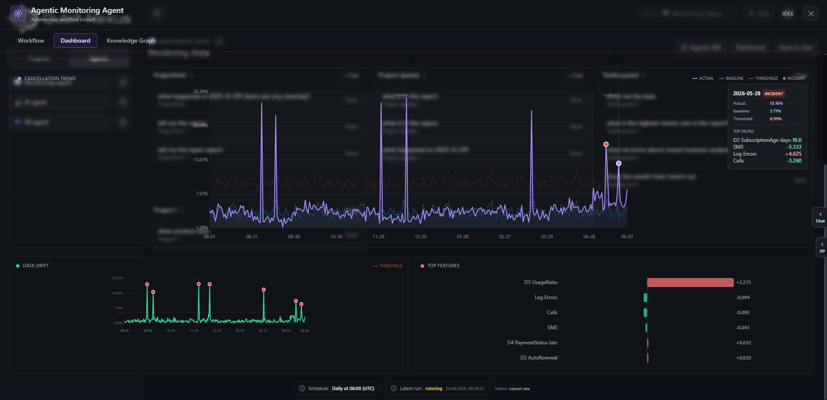Click the latest run check icon

click(x=394, y=388)
